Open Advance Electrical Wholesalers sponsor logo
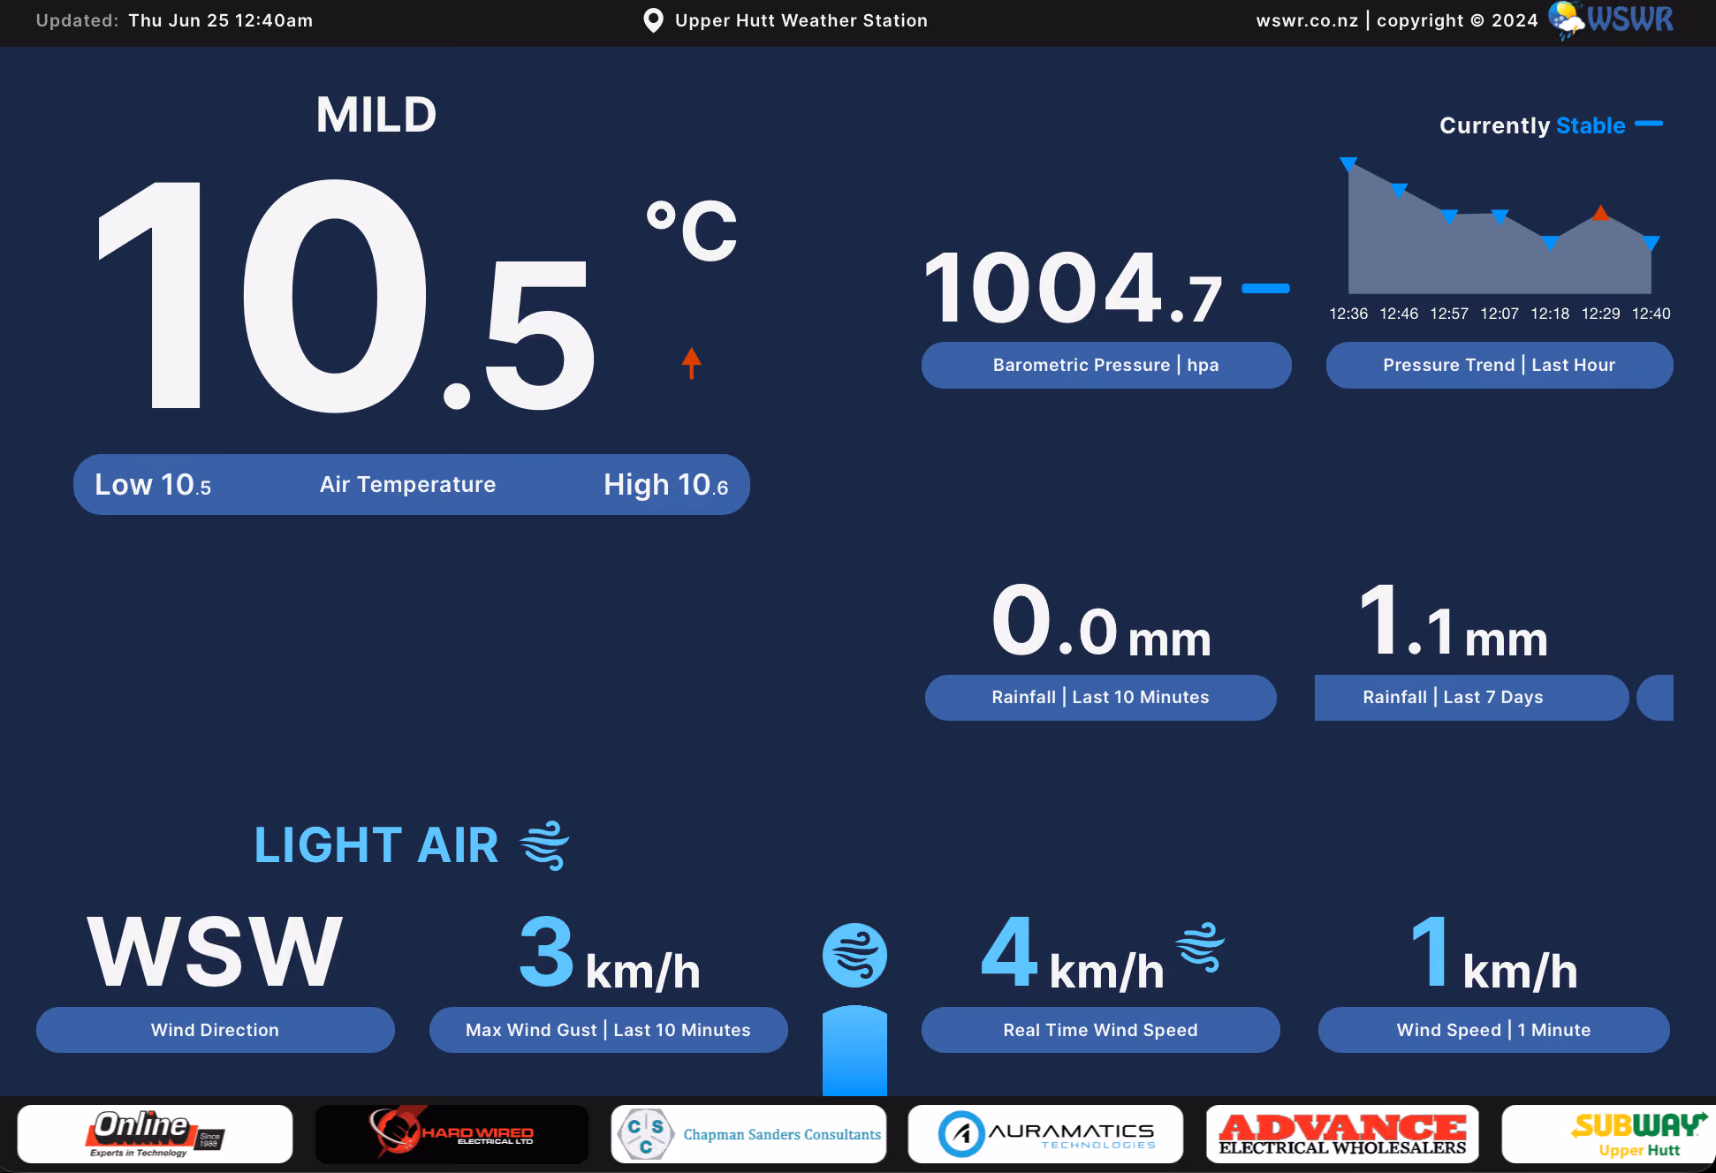This screenshot has height=1173, width=1716. pos(1342,1134)
